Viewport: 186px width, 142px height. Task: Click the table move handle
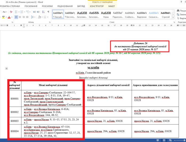[6, 68]
